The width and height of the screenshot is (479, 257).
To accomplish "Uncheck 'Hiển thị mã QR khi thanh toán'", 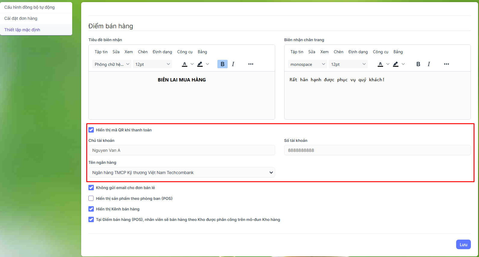I will coord(91,130).
